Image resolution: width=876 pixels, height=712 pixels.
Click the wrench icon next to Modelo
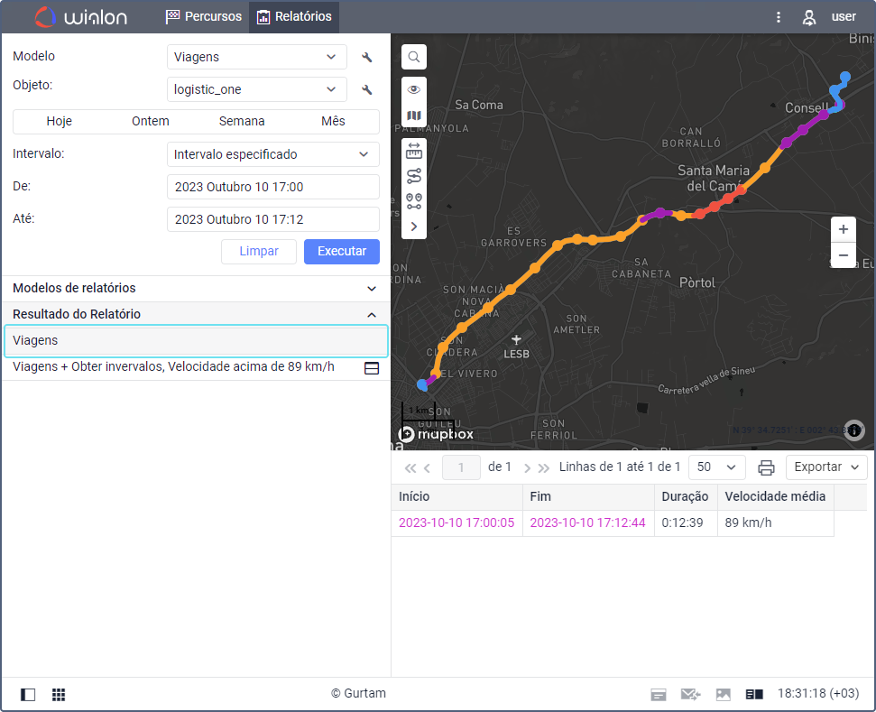pos(367,58)
